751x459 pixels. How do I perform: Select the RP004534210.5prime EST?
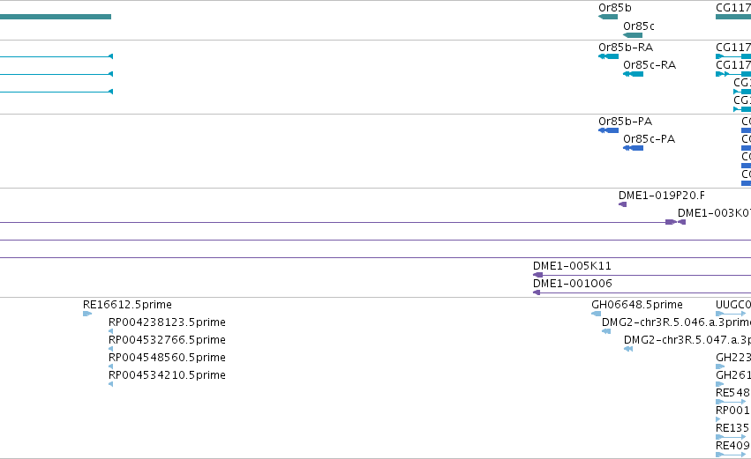click(x=110, y=384)
